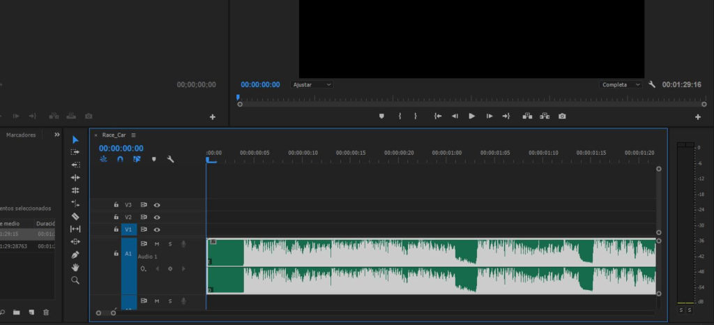Select the Rate Stretch tool
Image resolution: width=714 pixels, height=325 pixels.
tap(75, 203)
